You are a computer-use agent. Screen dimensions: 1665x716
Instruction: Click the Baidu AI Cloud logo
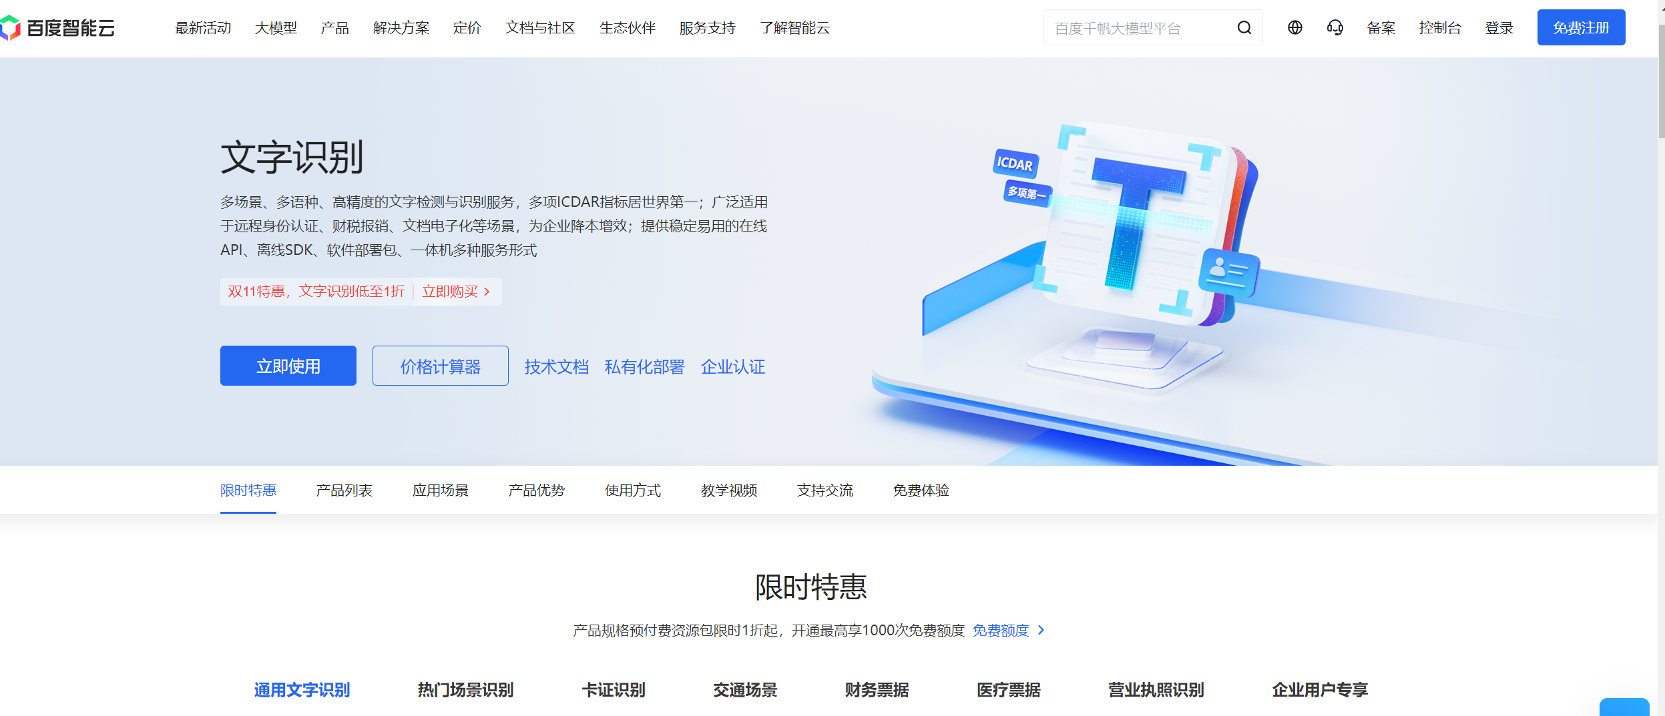tap(57, 28)
